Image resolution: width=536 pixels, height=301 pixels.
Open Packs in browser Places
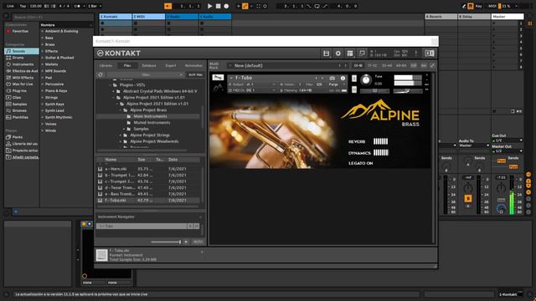click(x=22, y=137)
